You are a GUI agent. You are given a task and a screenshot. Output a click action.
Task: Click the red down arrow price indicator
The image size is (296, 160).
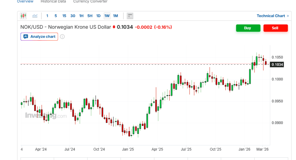coord(114,27)
